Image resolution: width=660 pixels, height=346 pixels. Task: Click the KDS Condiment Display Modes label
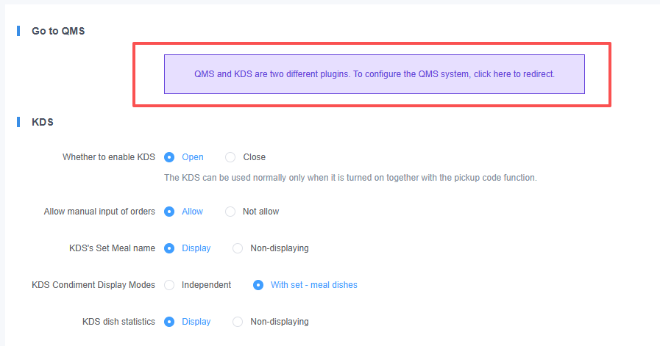click(x=93, y=285)
